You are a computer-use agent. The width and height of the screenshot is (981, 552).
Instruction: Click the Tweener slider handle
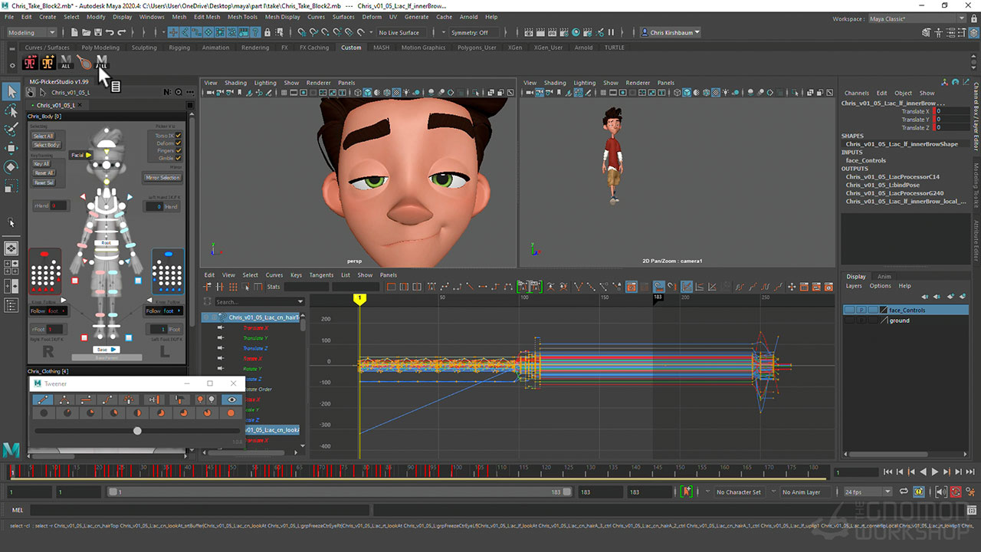(137, 431)
